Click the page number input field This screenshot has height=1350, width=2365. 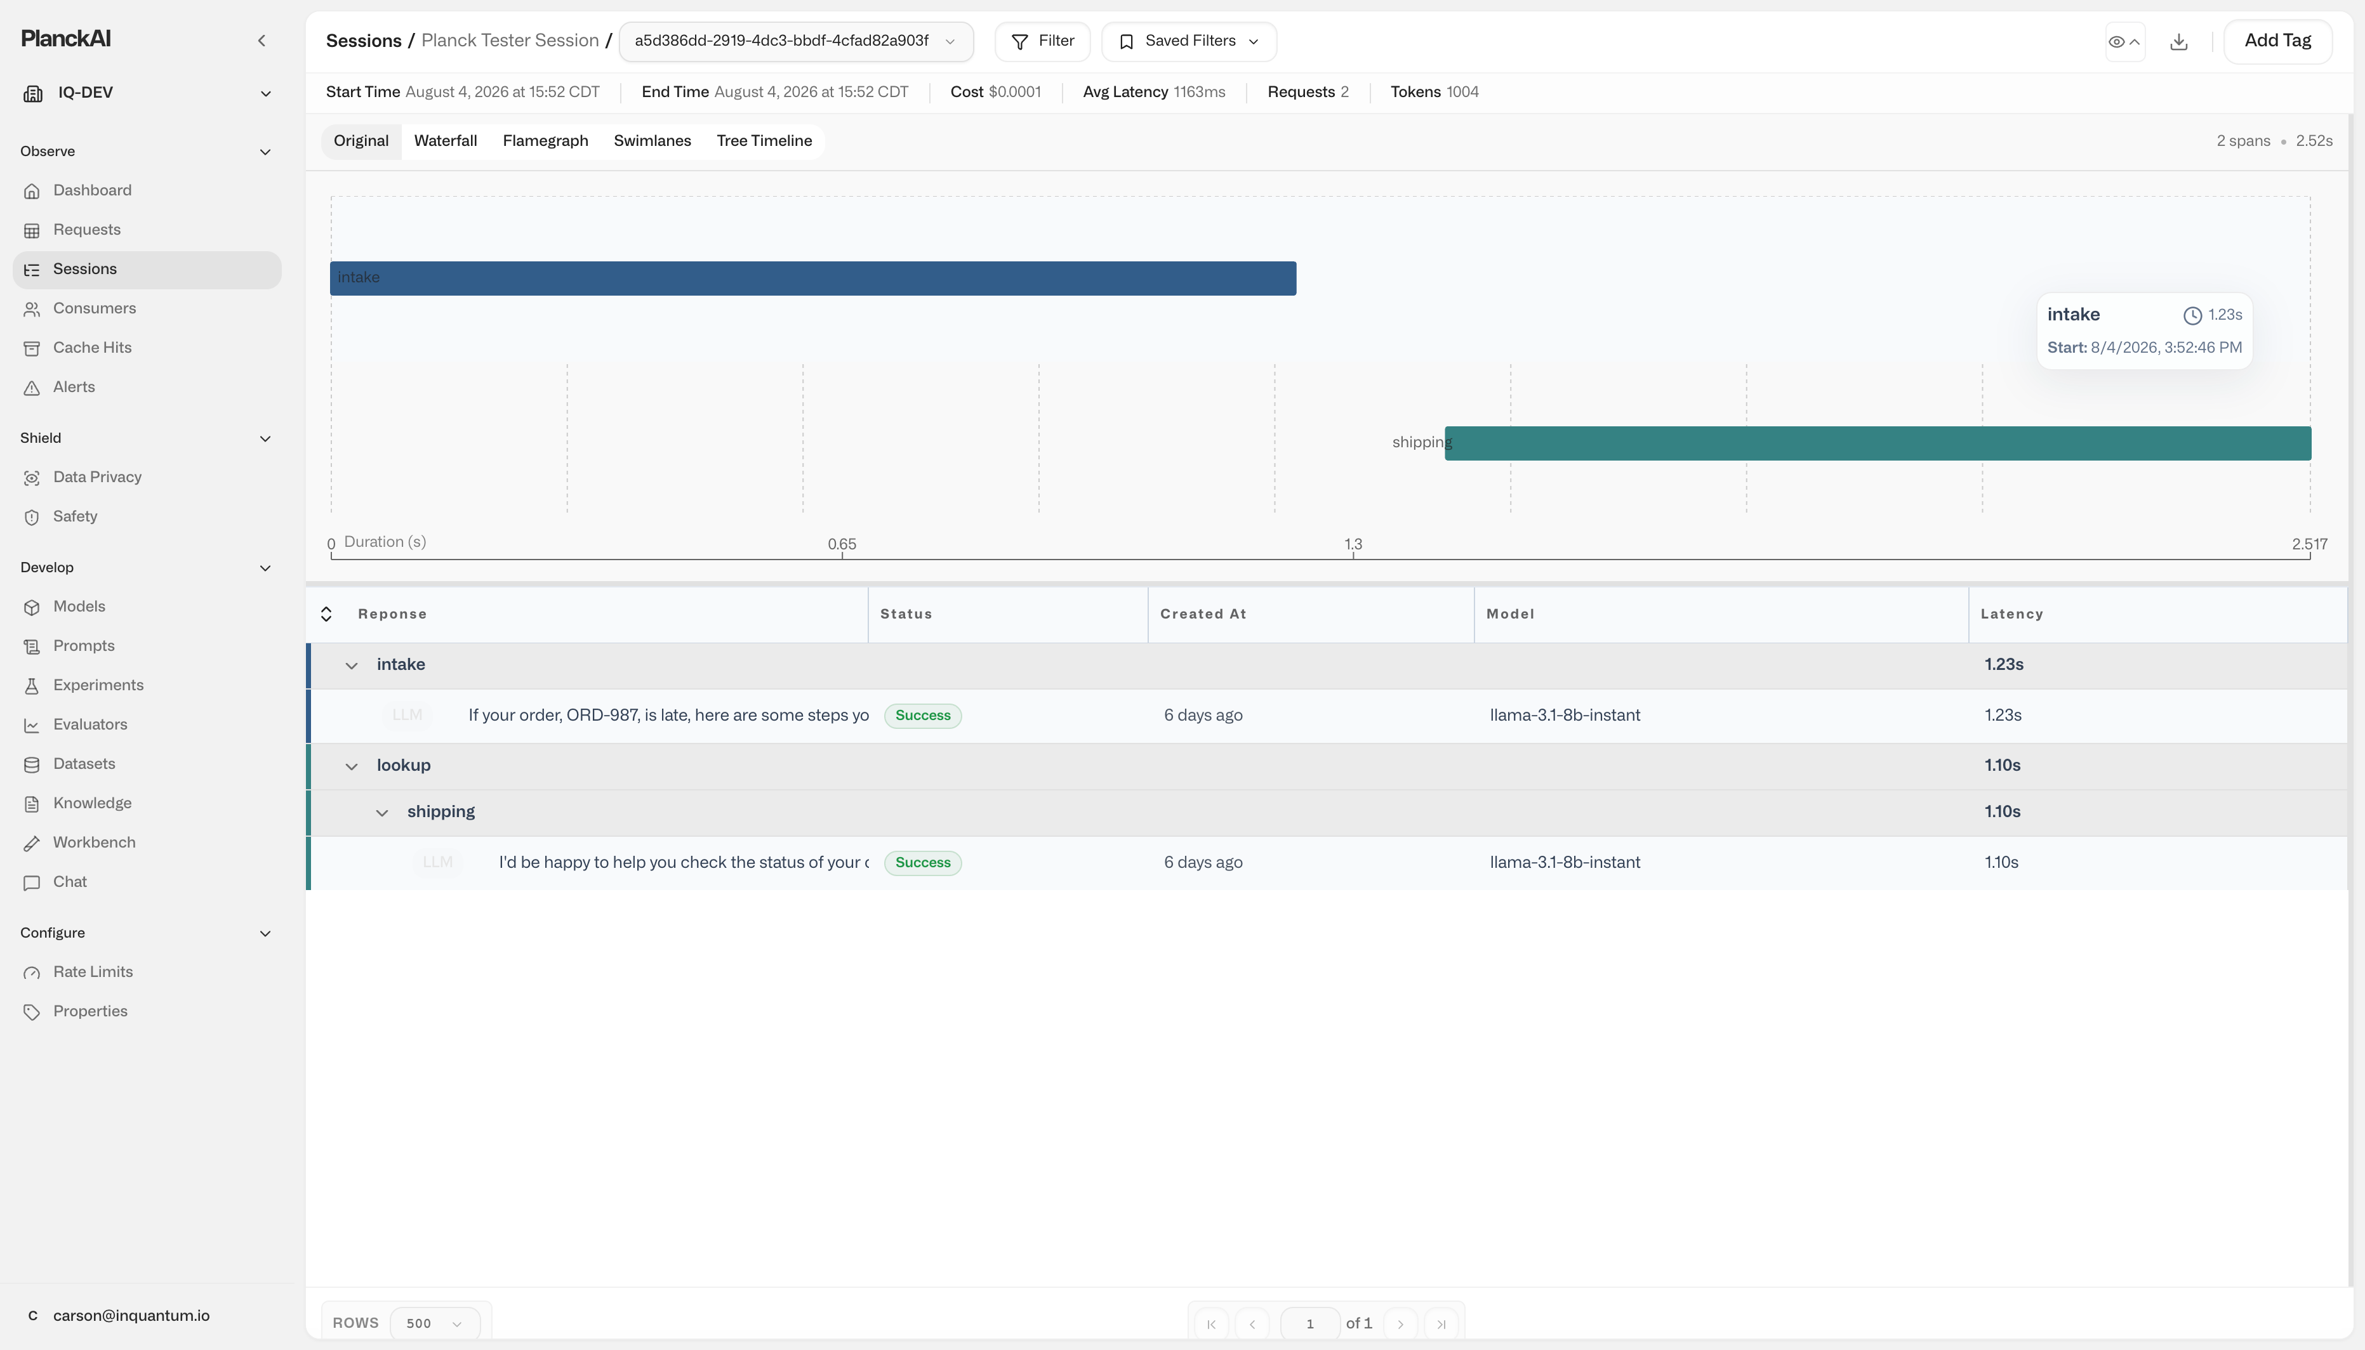[1309, 1324]
